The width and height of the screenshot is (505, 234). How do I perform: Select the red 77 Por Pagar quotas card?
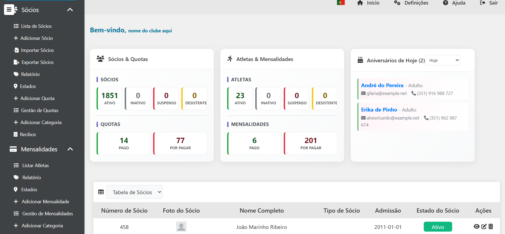point(180,143)
